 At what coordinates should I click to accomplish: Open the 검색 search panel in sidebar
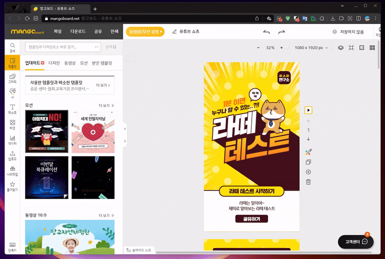pyautogui.click(x=13, y=47)
